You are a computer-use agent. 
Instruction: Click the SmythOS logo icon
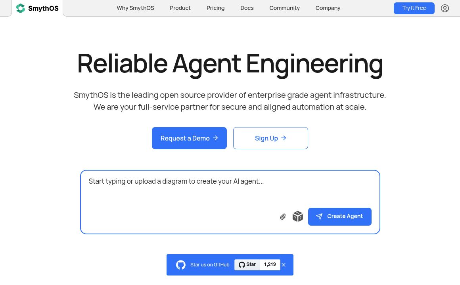pyautogui.click(x=21, y=8)
